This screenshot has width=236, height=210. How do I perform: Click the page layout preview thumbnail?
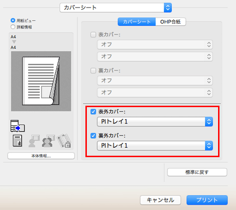point(41,81)
